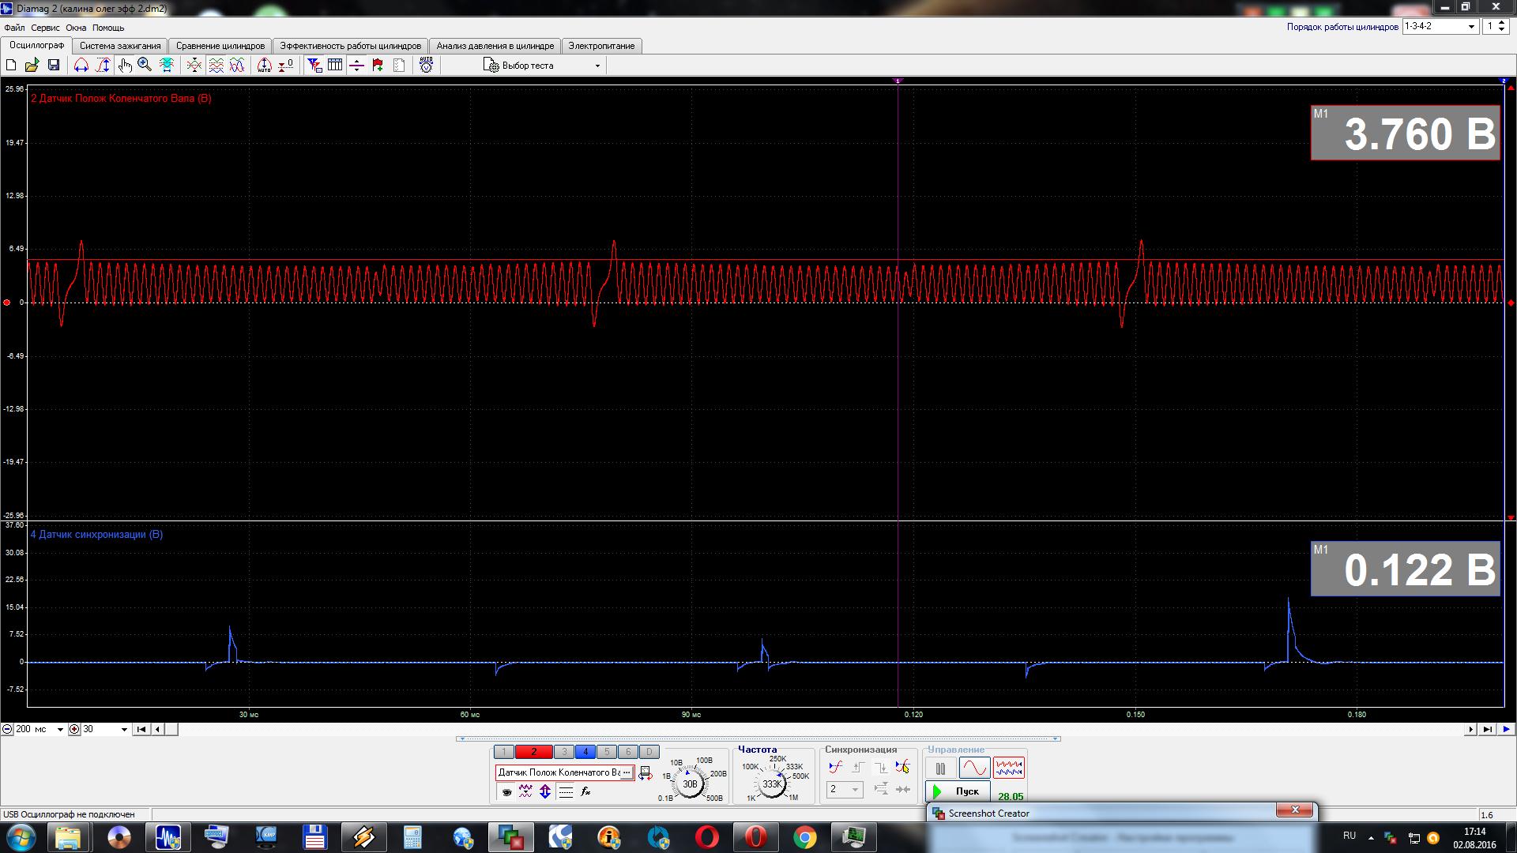This screenshot has height=853, width=1517.
Task: Open the Сервис menu
Action: tap(45, 28)
